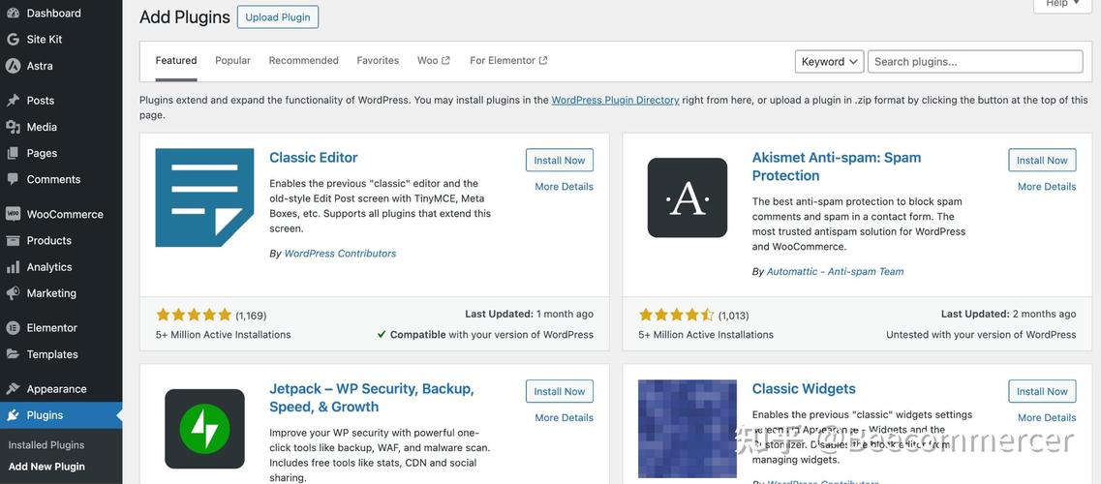
Task: Click the Appearance paintbrush icon
Action: 13,388
